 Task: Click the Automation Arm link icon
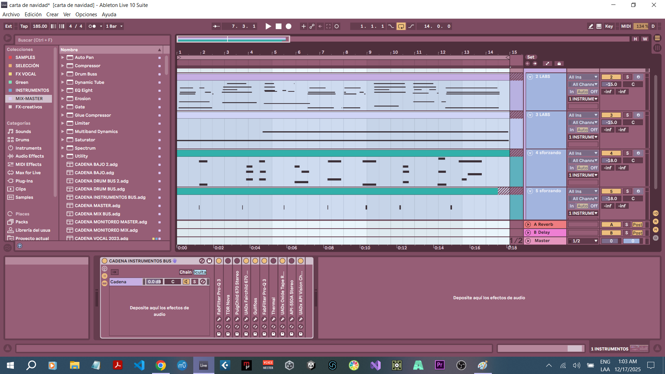coord(312,26)
